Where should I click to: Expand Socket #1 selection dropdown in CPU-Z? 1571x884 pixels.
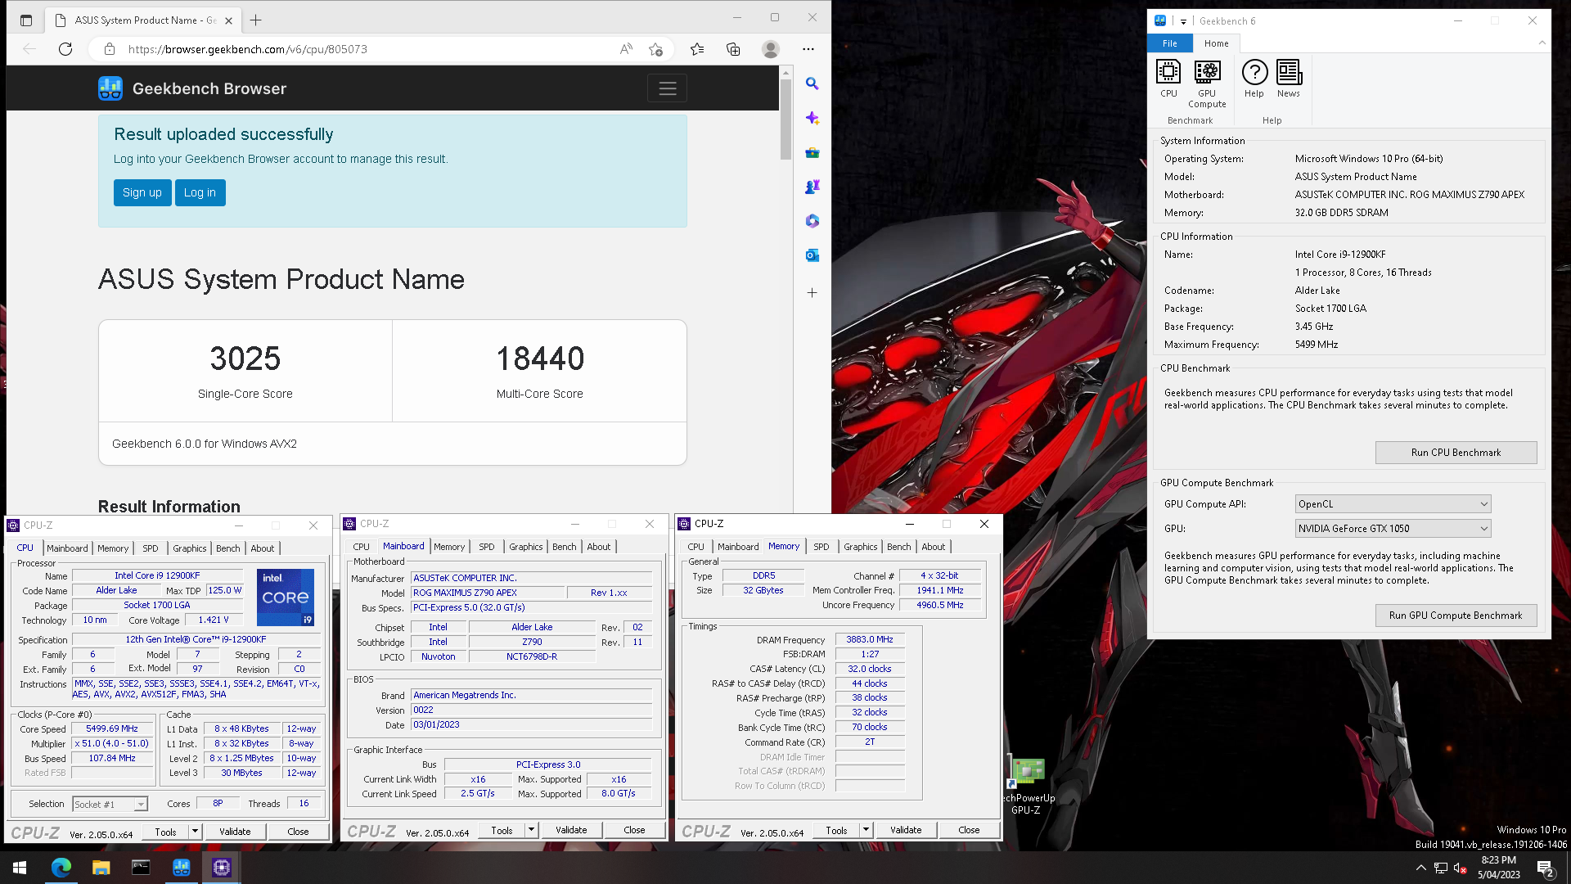(x=141, y=805)
